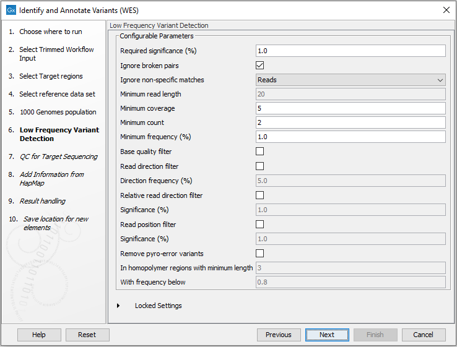Screen dimensions: 457x347
Task: Proceed with the Next button
Action: 327,335
